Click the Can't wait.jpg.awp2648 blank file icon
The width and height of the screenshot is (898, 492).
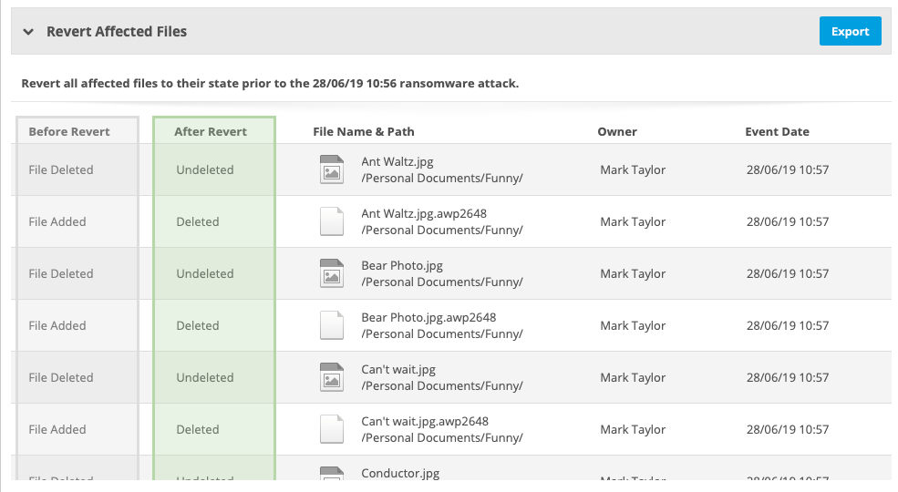coord(331,429)
